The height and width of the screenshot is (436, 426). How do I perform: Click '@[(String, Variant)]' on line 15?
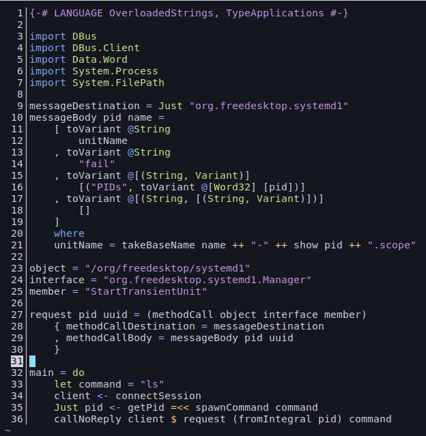[188, 175]
